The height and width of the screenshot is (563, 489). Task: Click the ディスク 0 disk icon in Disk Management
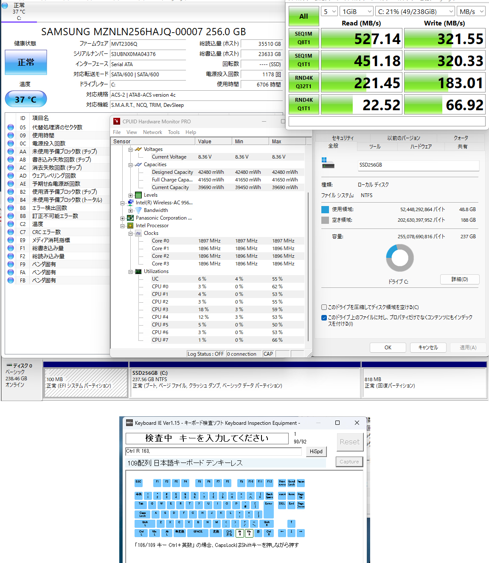9,365
